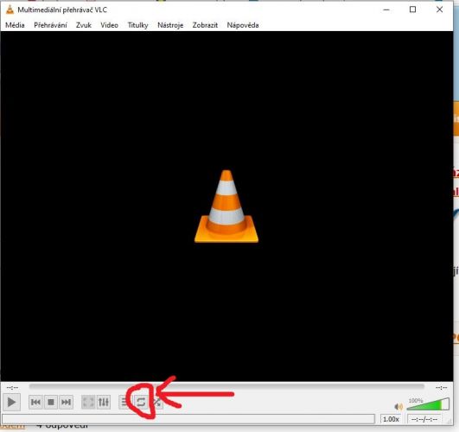Click elapsed time label left of seek bar
The width and height of the screenshot is (459, 432).
[x=12, y=388]
